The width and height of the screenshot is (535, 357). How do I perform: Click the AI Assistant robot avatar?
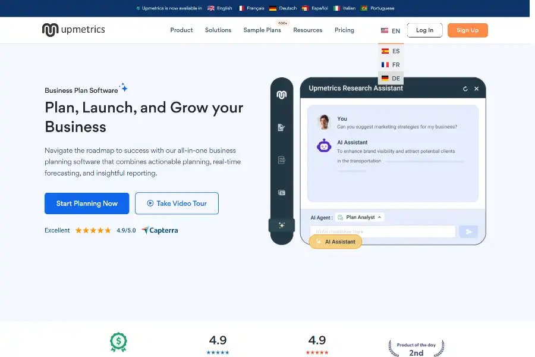[324, 146]
